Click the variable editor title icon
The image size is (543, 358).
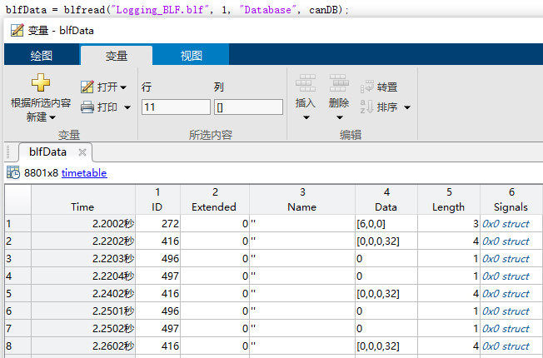17,31
